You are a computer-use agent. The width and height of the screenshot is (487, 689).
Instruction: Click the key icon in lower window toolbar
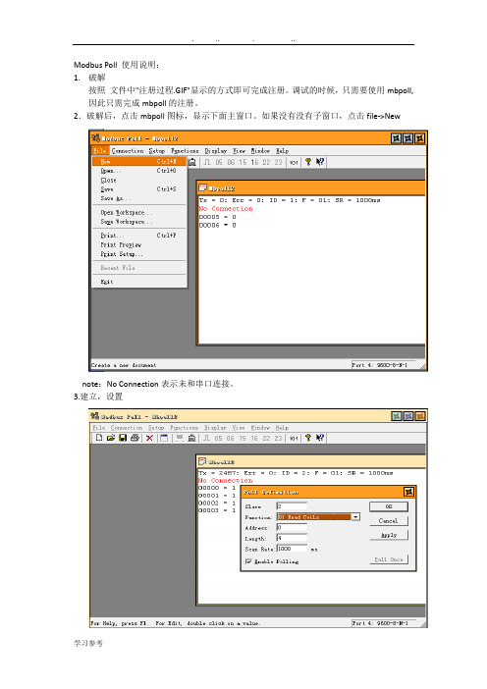pyautogui.click(x=308, y=438)
